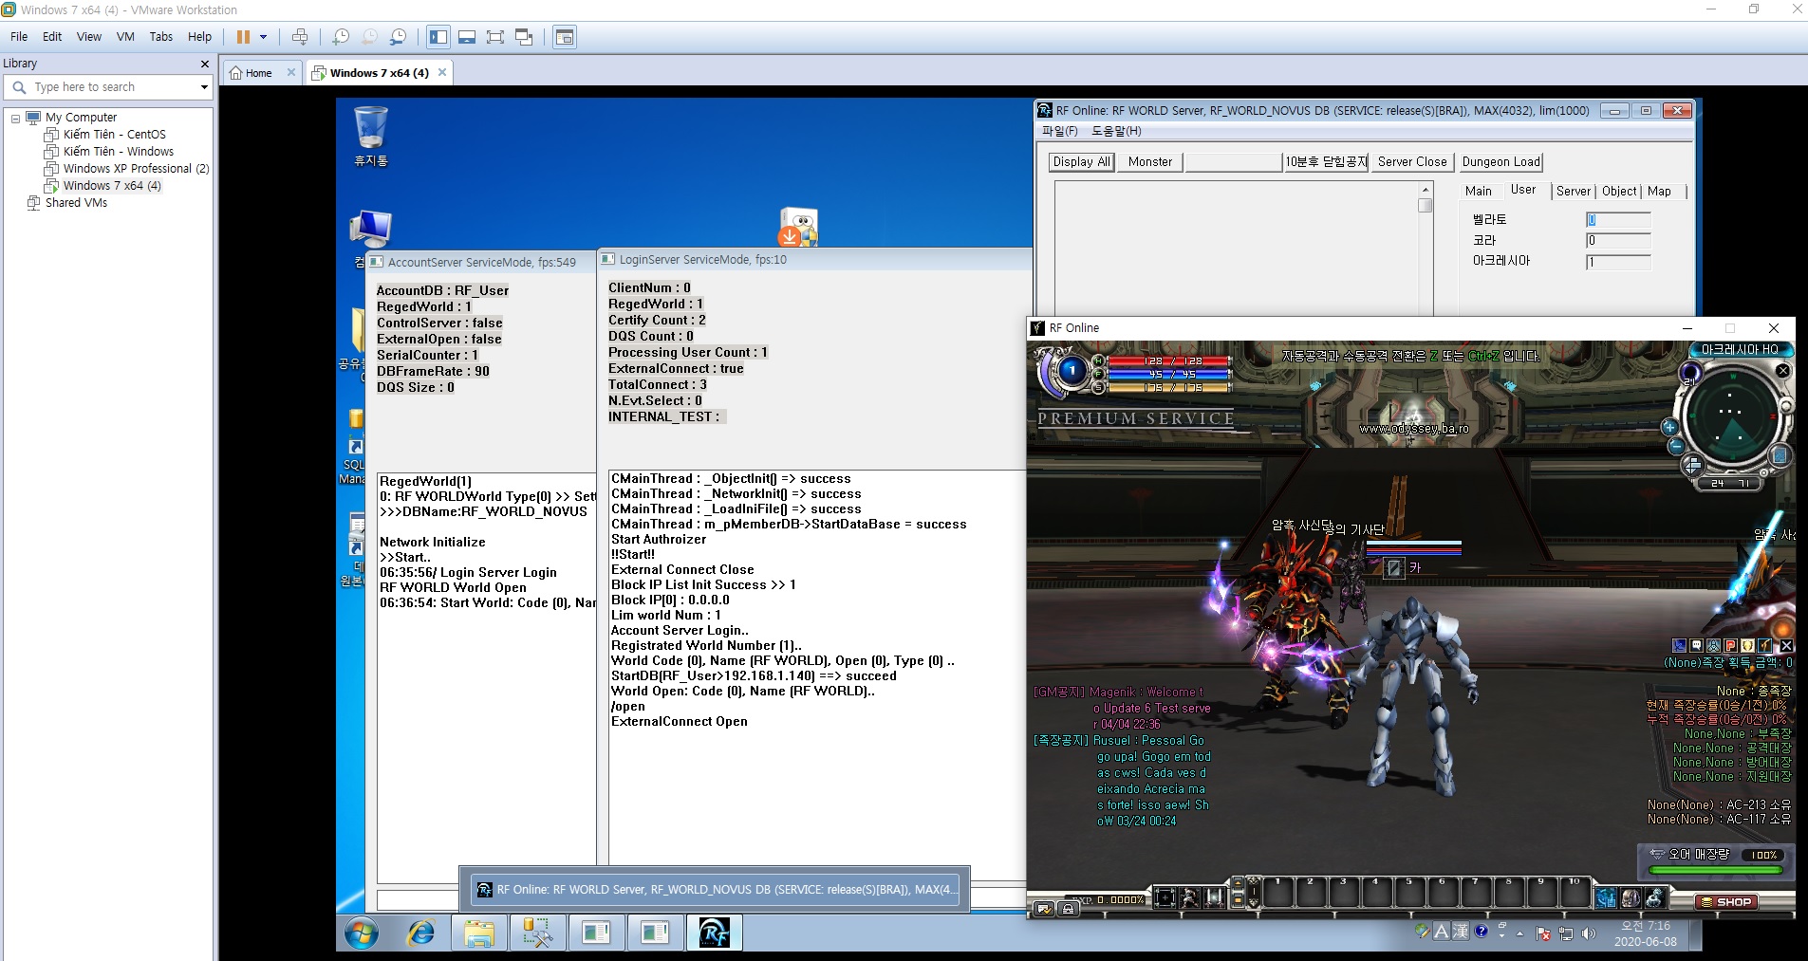The height and width of the screenshot is (961, 1808).
Task: Click the Windows Start button
Action: coord(361,933)
